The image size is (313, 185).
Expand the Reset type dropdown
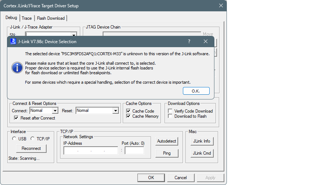(115, 111)
